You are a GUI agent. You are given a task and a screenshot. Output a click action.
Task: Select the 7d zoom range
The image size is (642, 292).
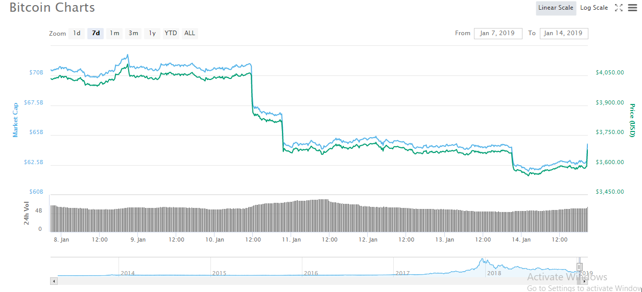(96, 33)
